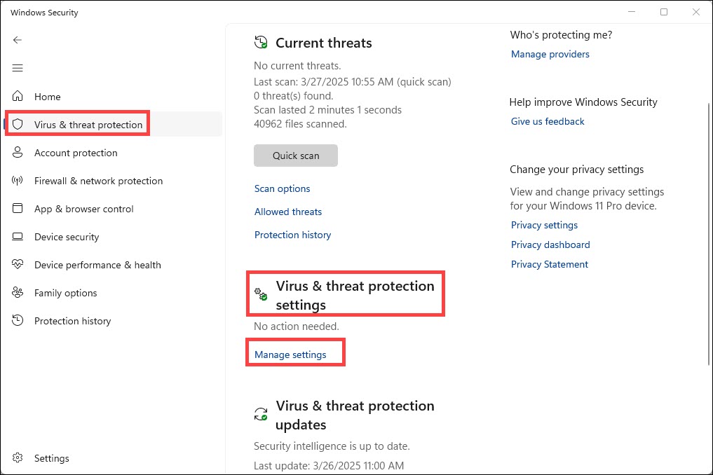Viewport: 713px width, 475px height.
Task: Click the back arrow icon
Action: (x=18, y=40)
